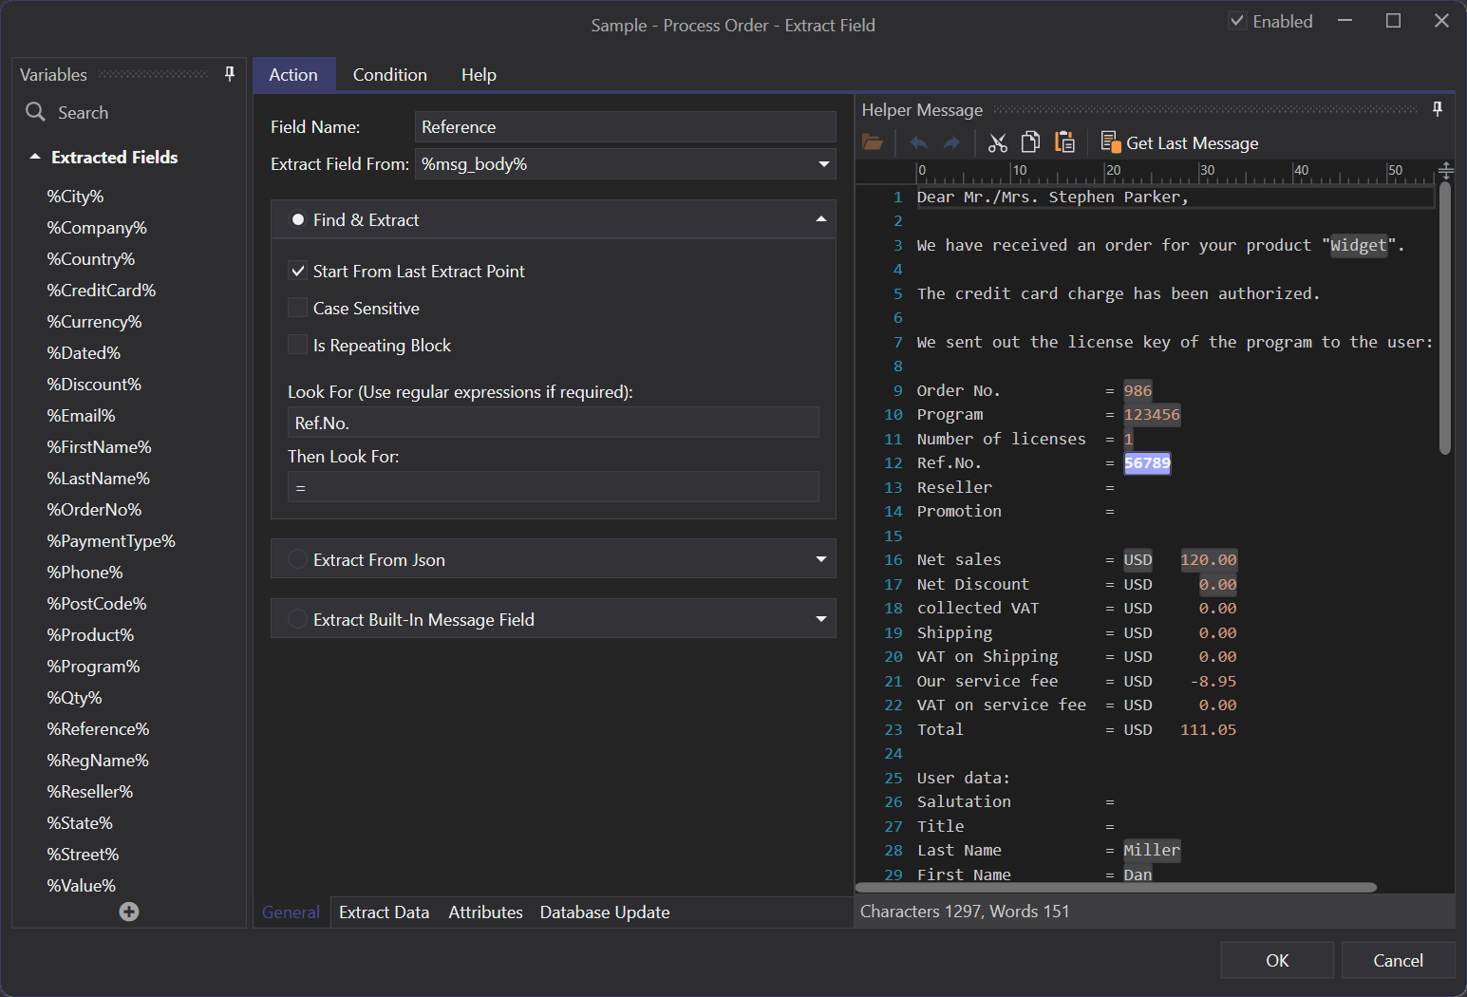Image resolution: width=1467 pixels, height=997 pixels.
Task: Confirm with the OK button
Action: click(1277, 960)
